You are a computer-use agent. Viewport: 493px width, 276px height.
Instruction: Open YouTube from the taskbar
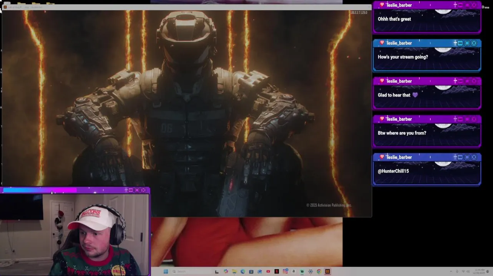[x=268, y=271]
